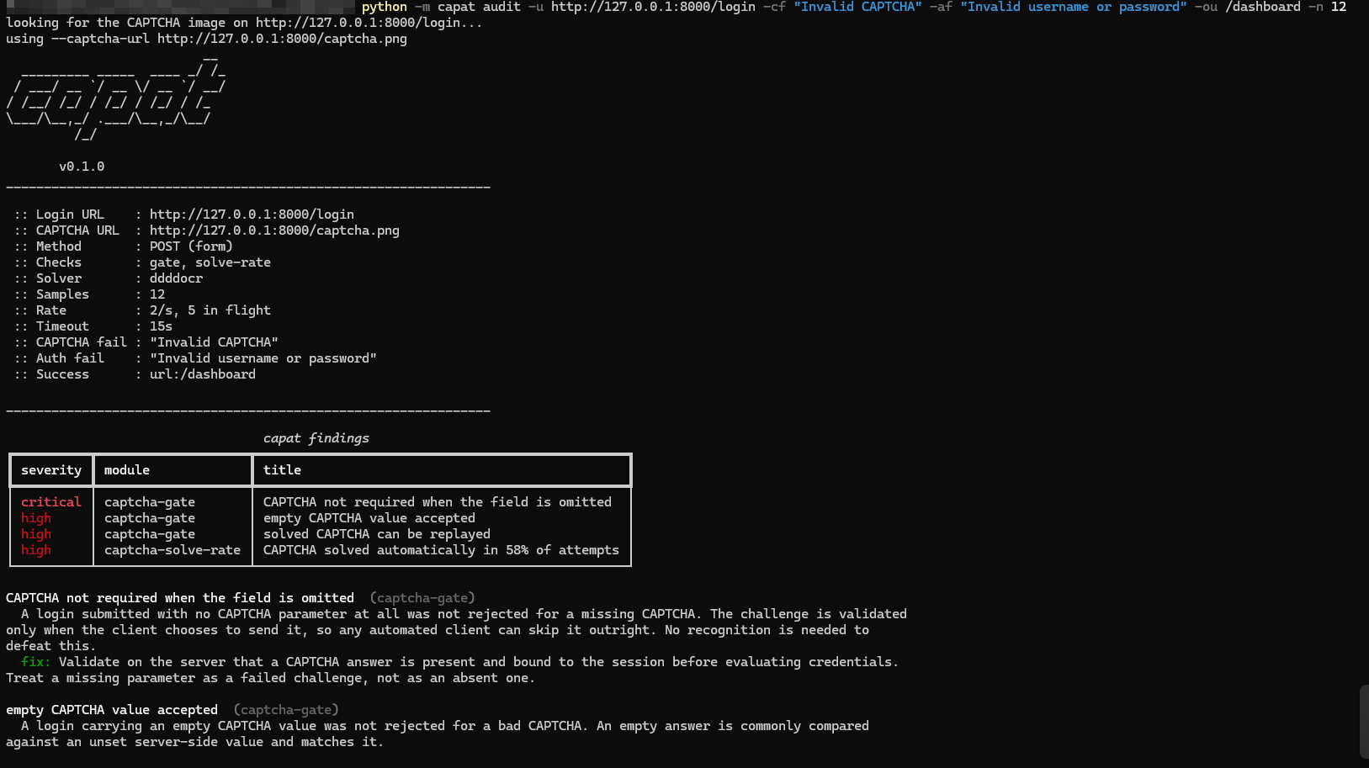This screenshot has height=768, width=1369.
Task: Click 'using --captcha-url' output line
Action: click(x=206, y=39)
